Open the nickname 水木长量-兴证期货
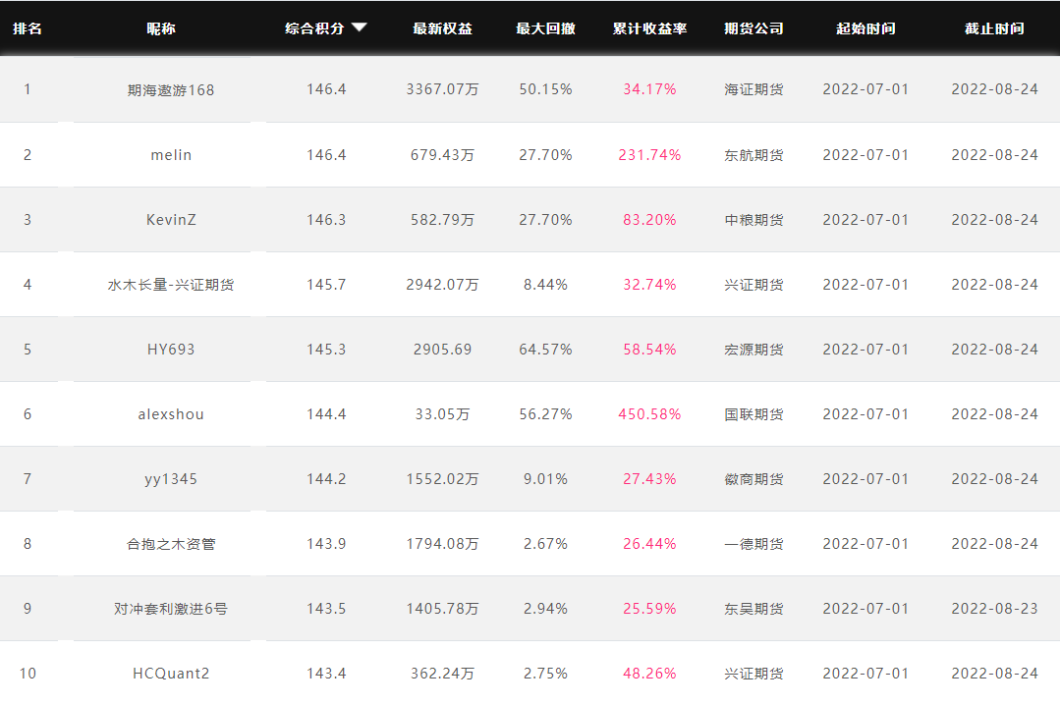Image resolution: width=1060 pixels, height=705 pixels. point(171,285)
